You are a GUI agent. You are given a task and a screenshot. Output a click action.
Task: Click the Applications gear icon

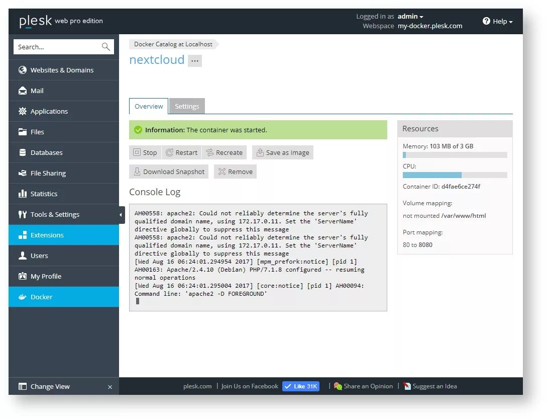23,111
